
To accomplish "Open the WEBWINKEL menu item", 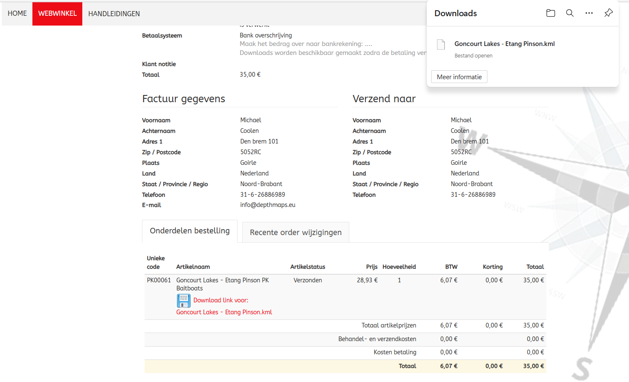I will 58,14.
